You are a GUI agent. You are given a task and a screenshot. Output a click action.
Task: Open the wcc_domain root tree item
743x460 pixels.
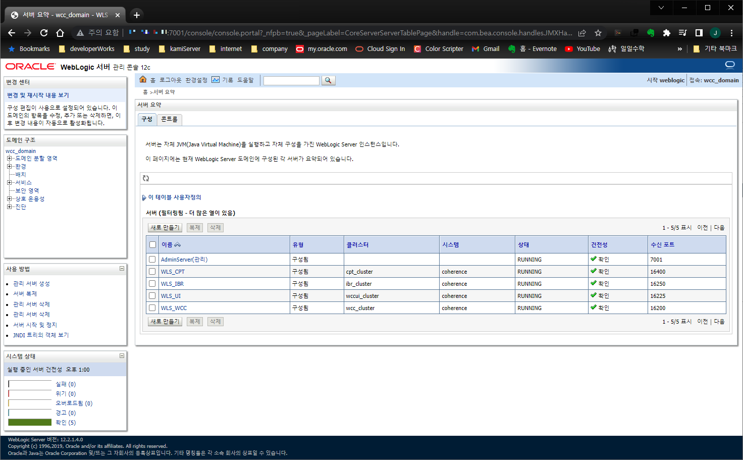click(21, 151)
